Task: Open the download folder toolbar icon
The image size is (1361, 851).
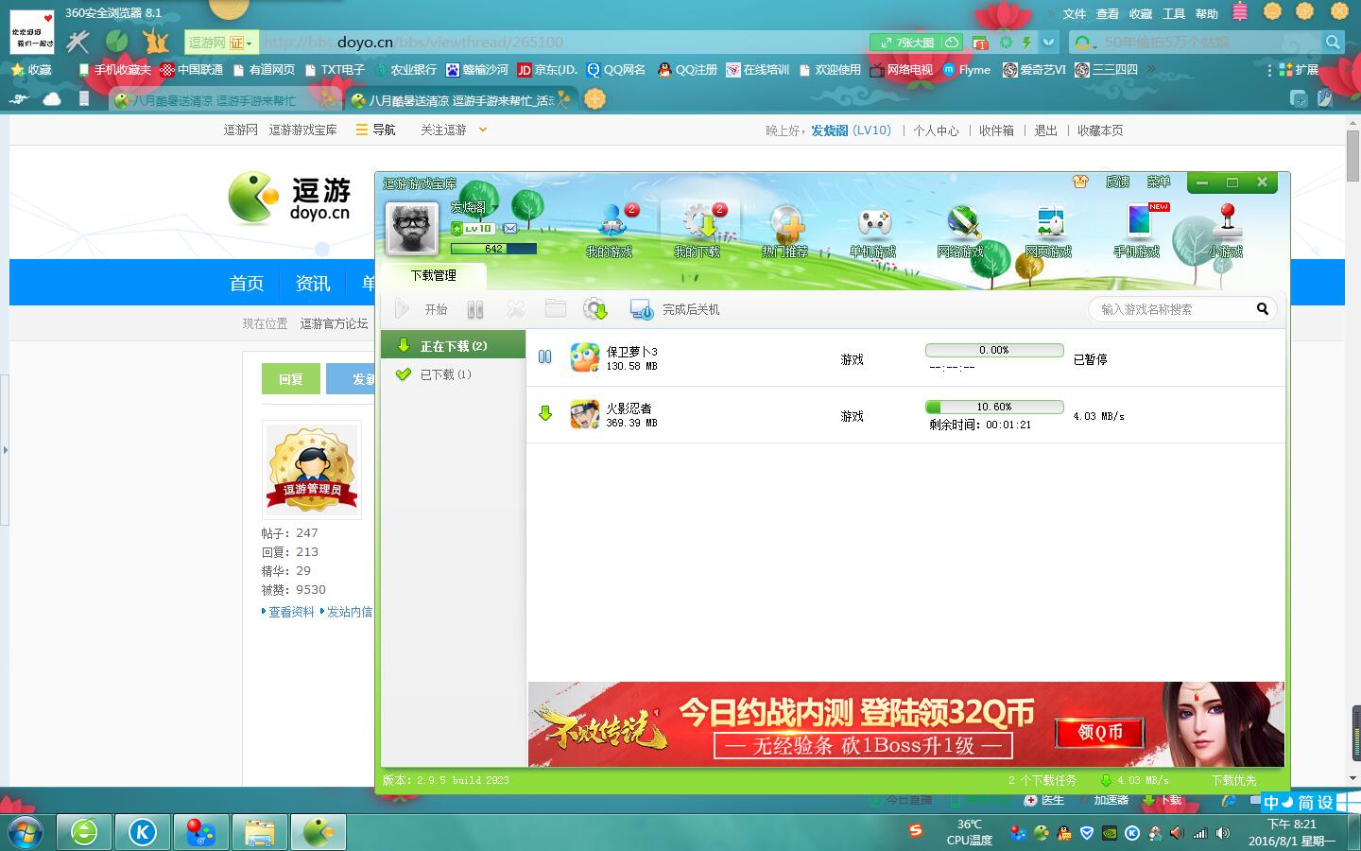Action: pos(556,309)
